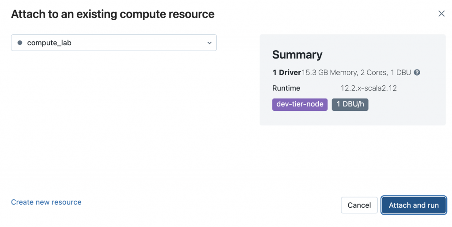Viewport: 452px width, 227px height.
Task: Click the 15.3 GB Memory text
Action: [x=329, y=73]
